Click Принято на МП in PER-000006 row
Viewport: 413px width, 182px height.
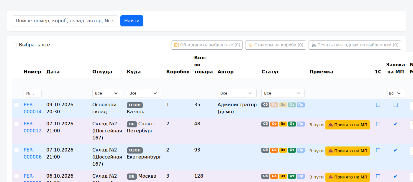click(x=348, y=151)
